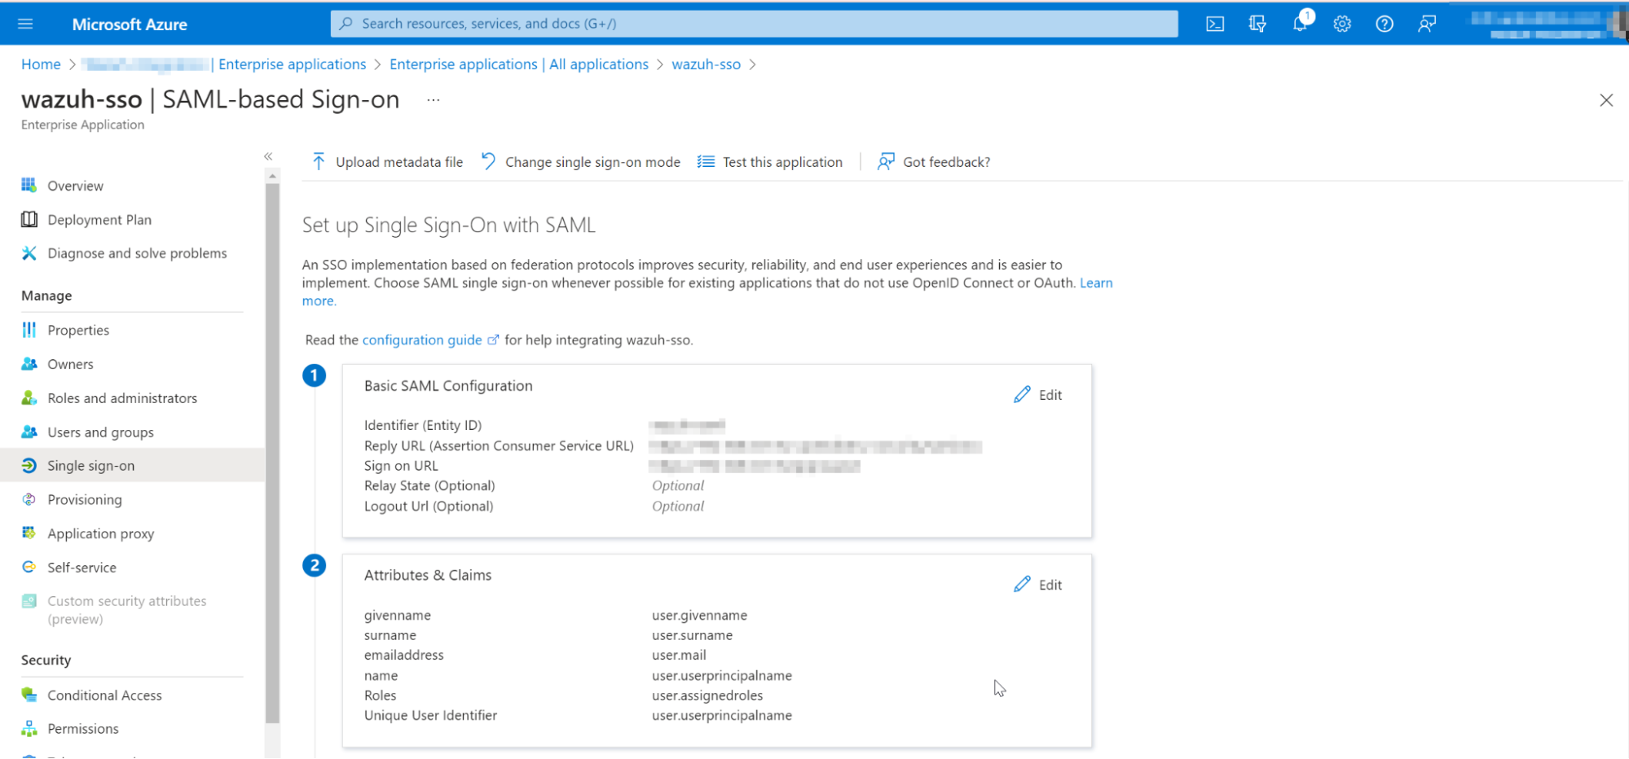
Task: Click Logout Url (Optional) label
Action: (429, 506)
